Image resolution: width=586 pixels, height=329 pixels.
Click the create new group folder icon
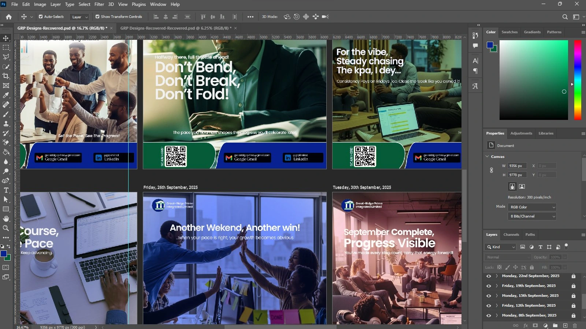coord(555,325)
